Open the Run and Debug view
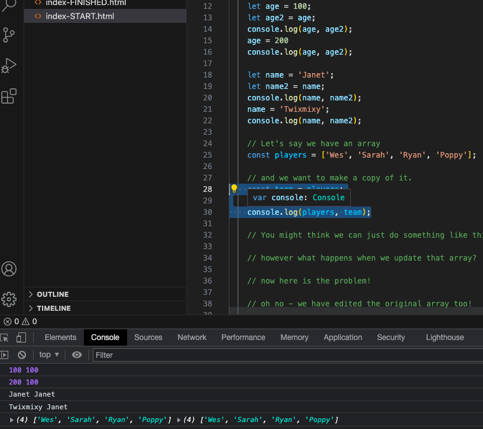 coord(9,65)
